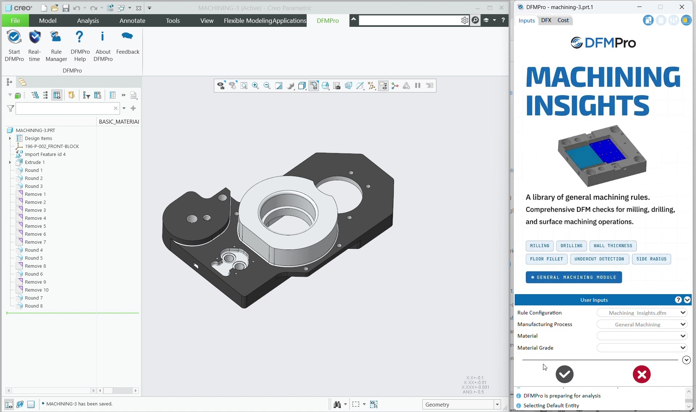Switch to the Layer Tree panel icon
This screenshot has height=412, width=696.
22,82
